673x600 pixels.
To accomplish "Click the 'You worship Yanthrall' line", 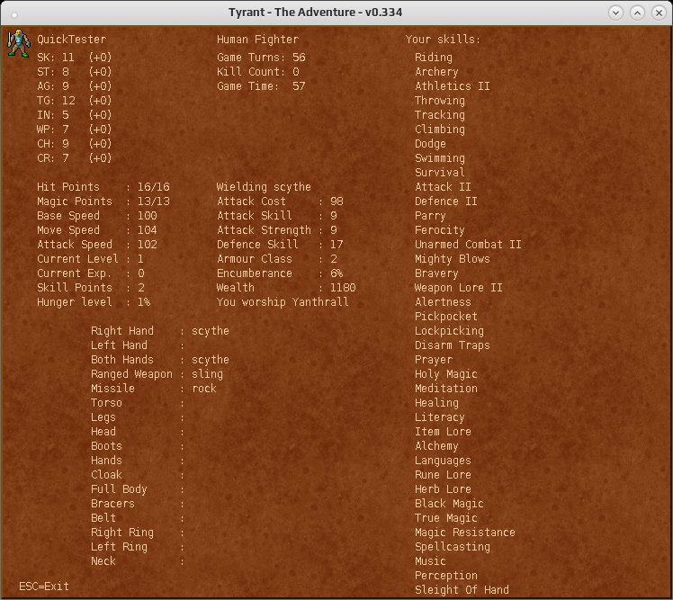I will 283,301.
